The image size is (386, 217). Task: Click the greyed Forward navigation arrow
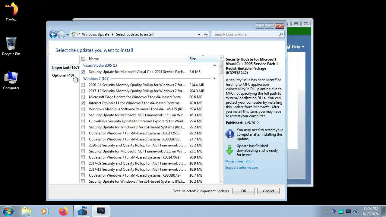62,34
